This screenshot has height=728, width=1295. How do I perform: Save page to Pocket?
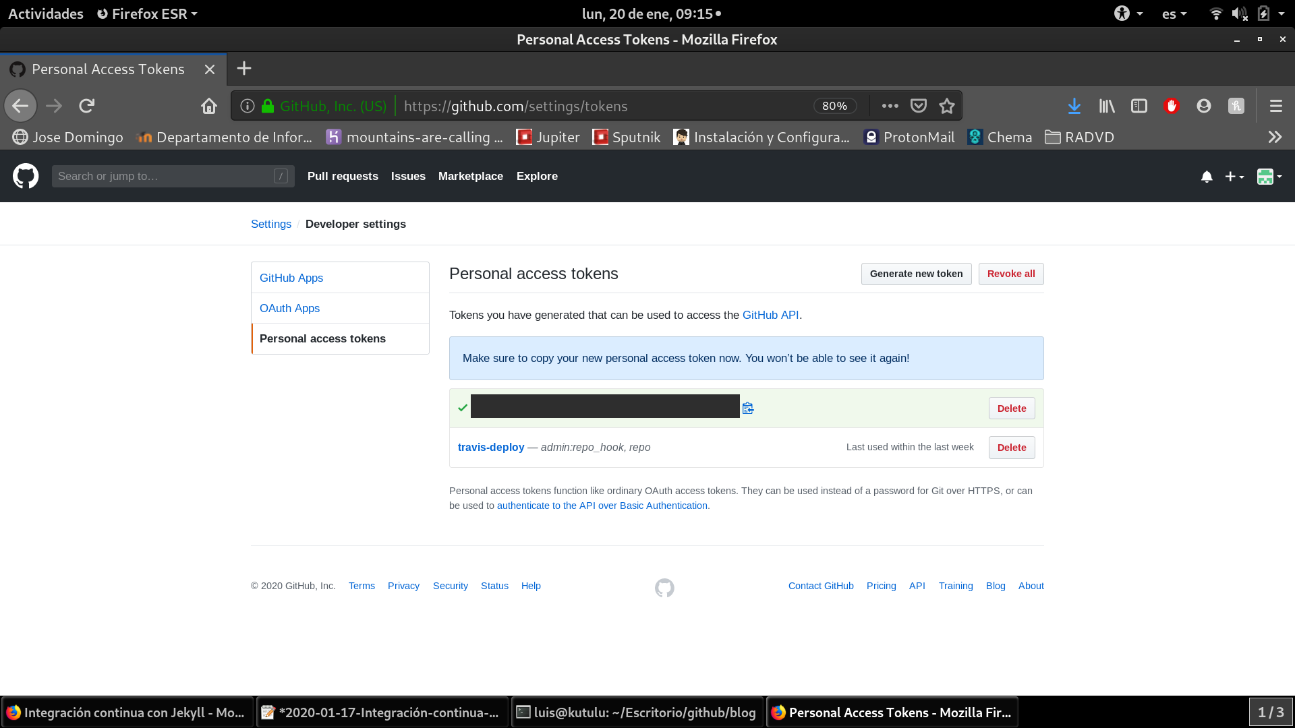tap(918, 106)
